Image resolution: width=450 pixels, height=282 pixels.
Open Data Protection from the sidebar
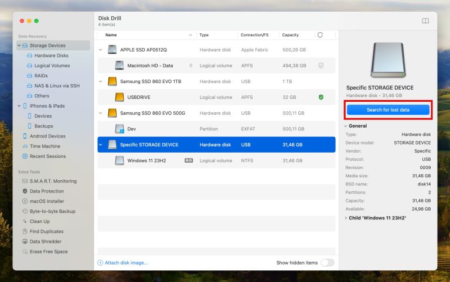[46, 191]
